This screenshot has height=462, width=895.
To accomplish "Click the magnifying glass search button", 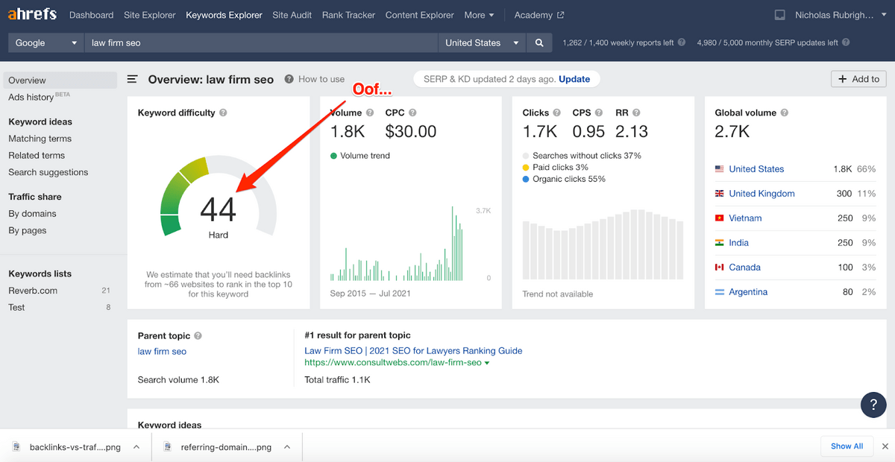I will pyautogui.click(x=538, y=43).
